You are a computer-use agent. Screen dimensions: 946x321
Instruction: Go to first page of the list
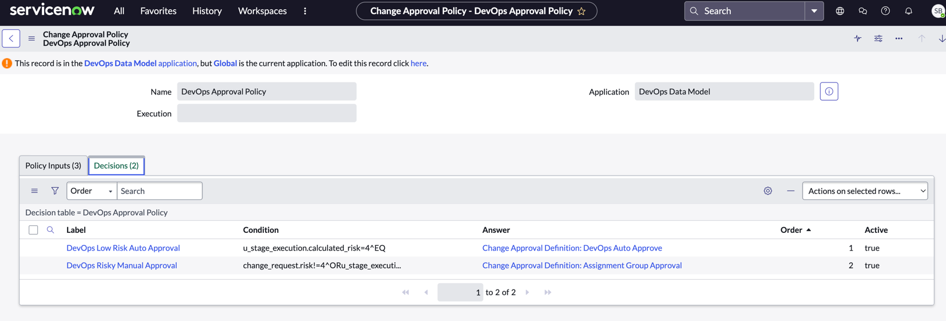pyautogui.click(x=406, y=292)
